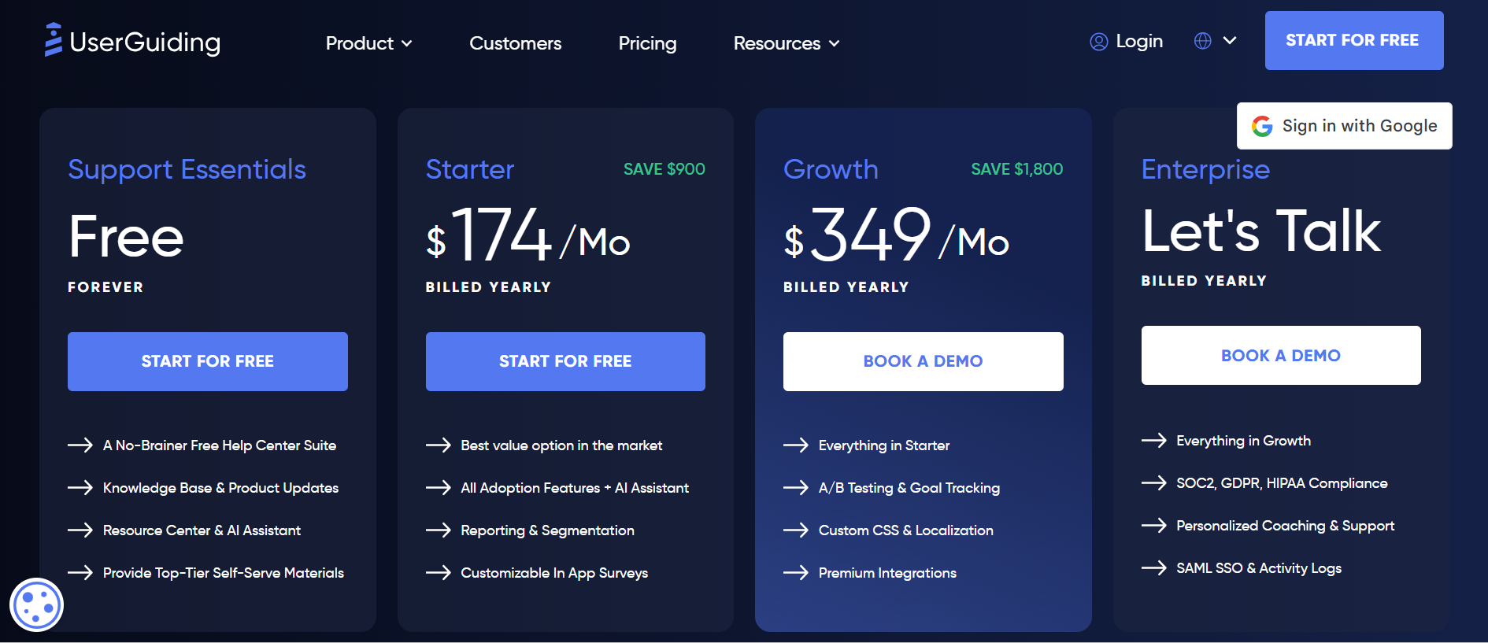Click the arrow beside Everything in Starter
This screenshot has height=643, width=1488.
(x=795, y=445)
